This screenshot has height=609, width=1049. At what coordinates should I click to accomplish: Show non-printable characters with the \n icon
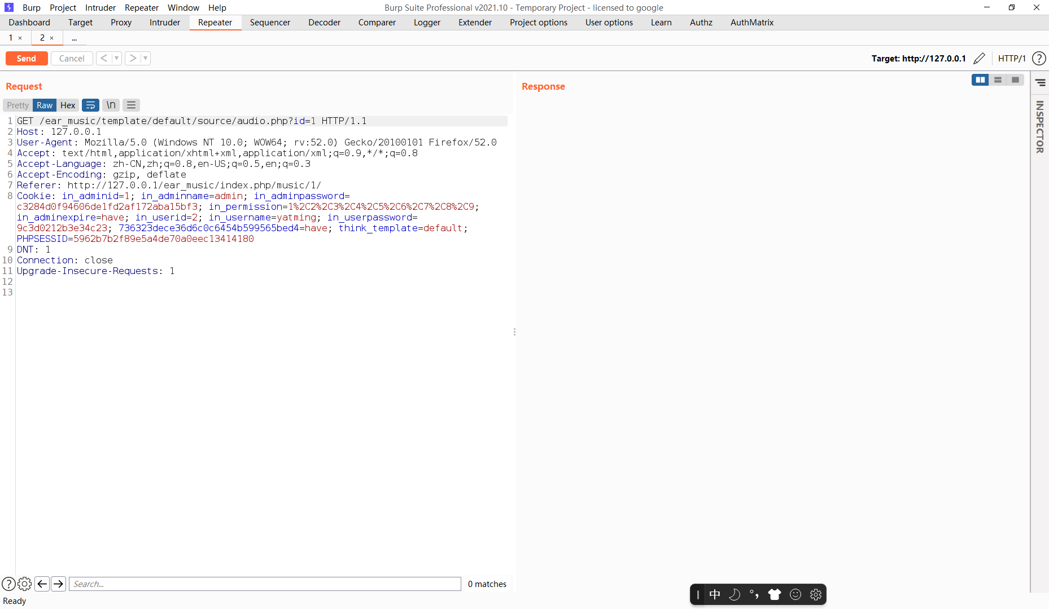point(110,105)
